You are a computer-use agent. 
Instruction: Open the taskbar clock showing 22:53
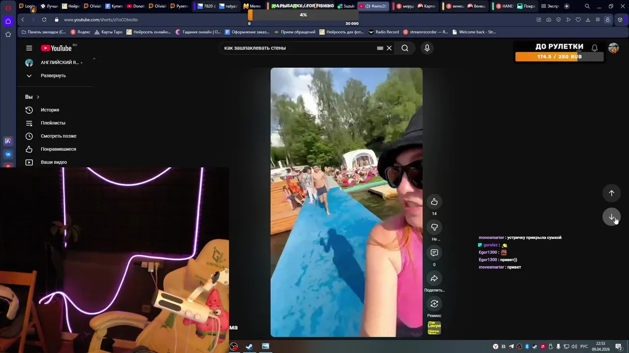pyautogui.click(x=600, y=347)
